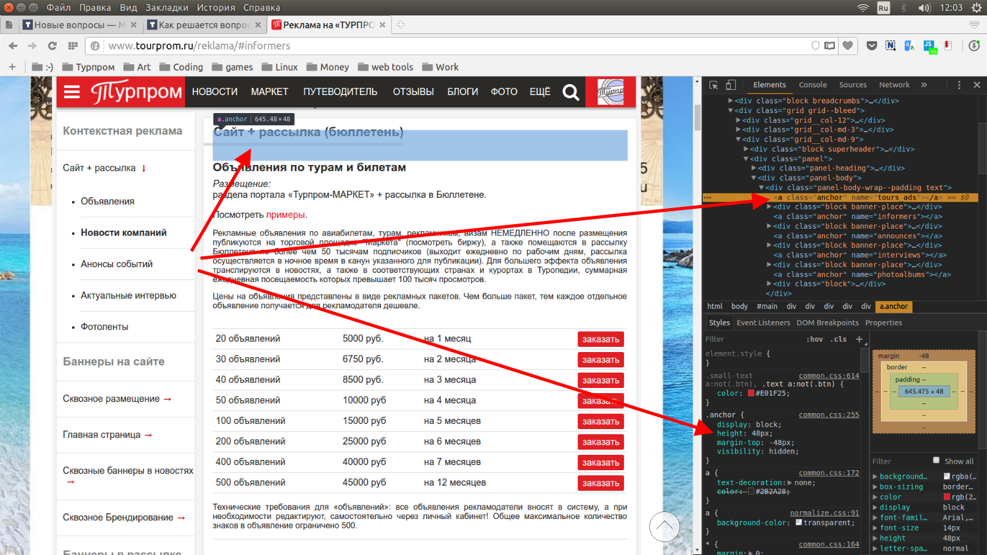The width and height of the screenshot is (987, 555).
Task: Open the system volume indicator
Action: pos(924,8)
